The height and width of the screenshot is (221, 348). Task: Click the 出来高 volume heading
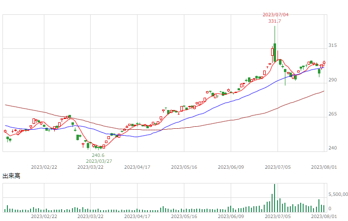pyautogui.click(x=11, y=176)
